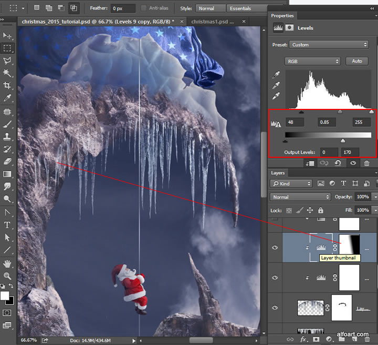Click the Layers panel tab
Viewport: 378px width, 345px height.
pos(278,172)
